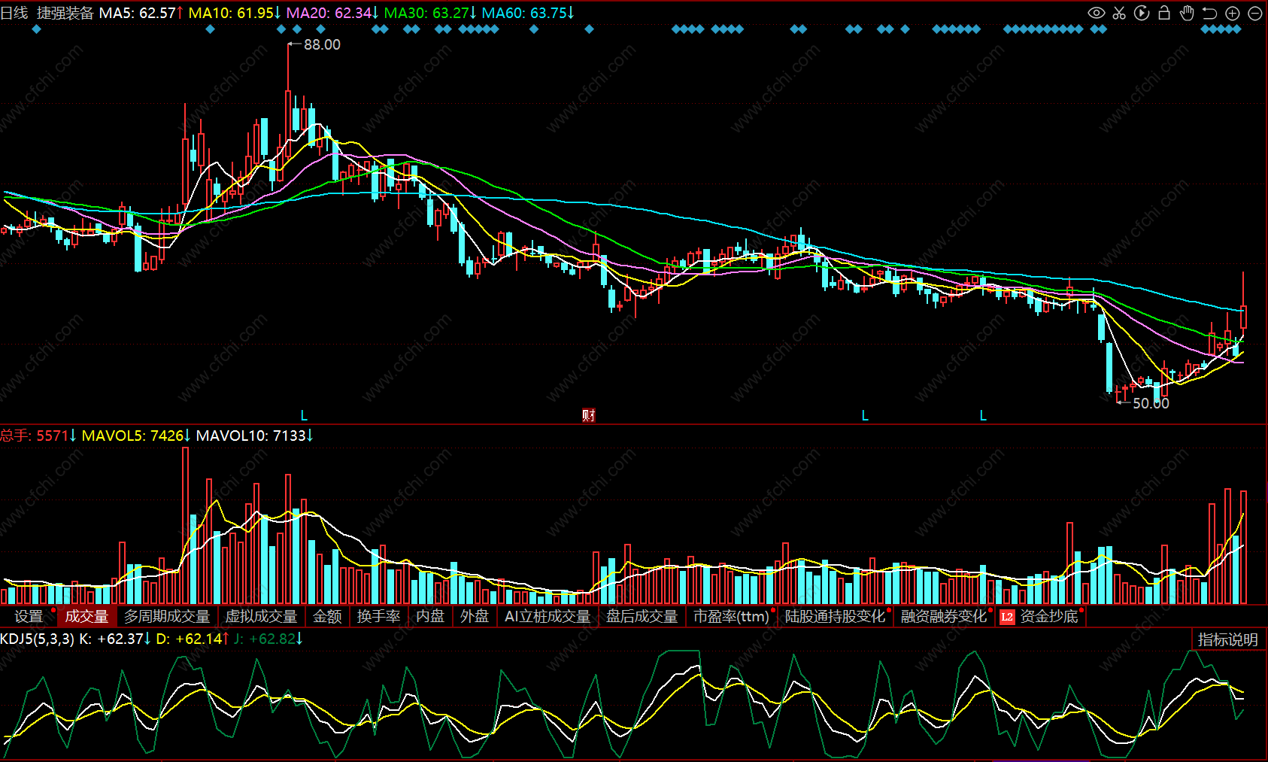Click the MA60: 63.75 indicator value
The height and width of the screenshot is (762, 1268).
(528, 13)
